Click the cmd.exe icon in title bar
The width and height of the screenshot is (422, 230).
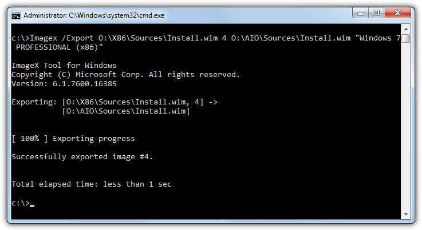pyautogui.click(x=16, y=16)
